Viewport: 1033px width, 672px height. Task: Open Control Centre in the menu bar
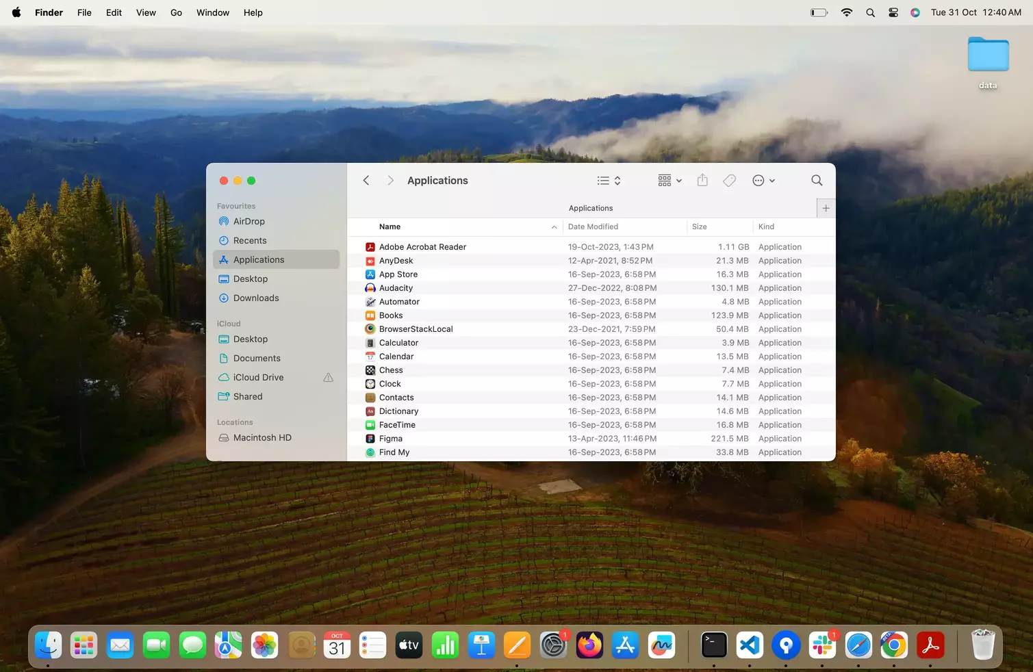[x=893, y=12]
